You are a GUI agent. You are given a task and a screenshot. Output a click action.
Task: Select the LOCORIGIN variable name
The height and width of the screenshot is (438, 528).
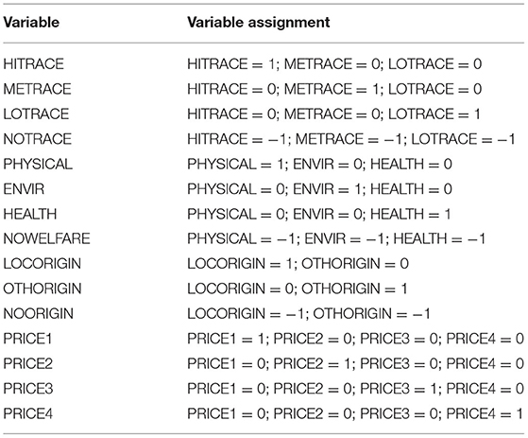point(43,264)
